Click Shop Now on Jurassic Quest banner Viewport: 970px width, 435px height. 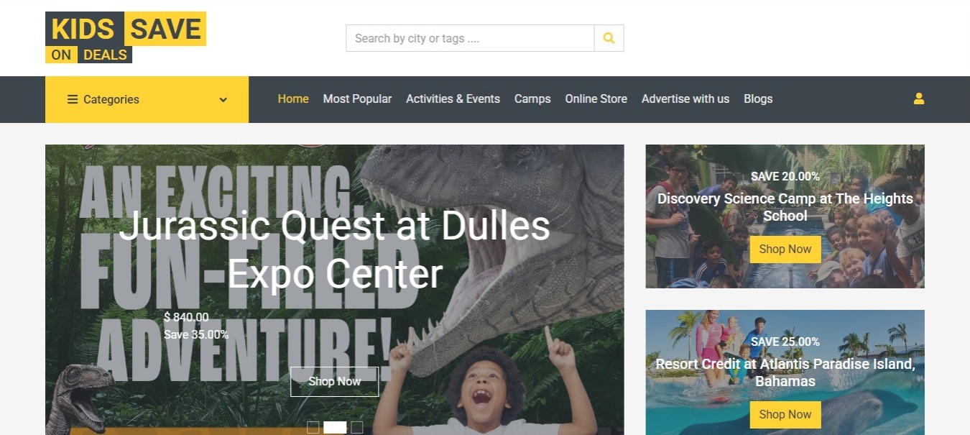tap(334, 382)
